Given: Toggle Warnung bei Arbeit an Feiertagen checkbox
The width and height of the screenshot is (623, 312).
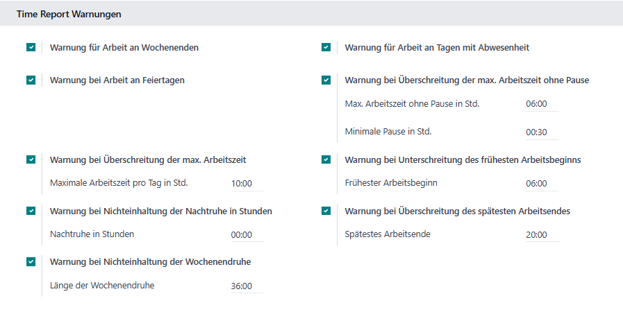Looking at the screenshot, I should tap(31, 80).
